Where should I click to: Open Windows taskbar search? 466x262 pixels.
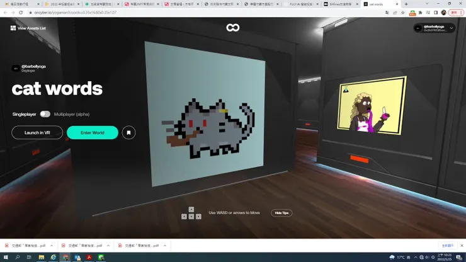point(18,257)
